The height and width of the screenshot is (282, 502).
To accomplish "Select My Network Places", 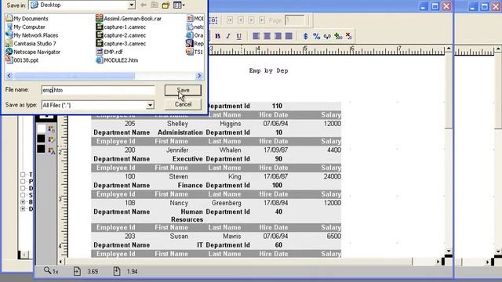I will click(x=32, y=35).
